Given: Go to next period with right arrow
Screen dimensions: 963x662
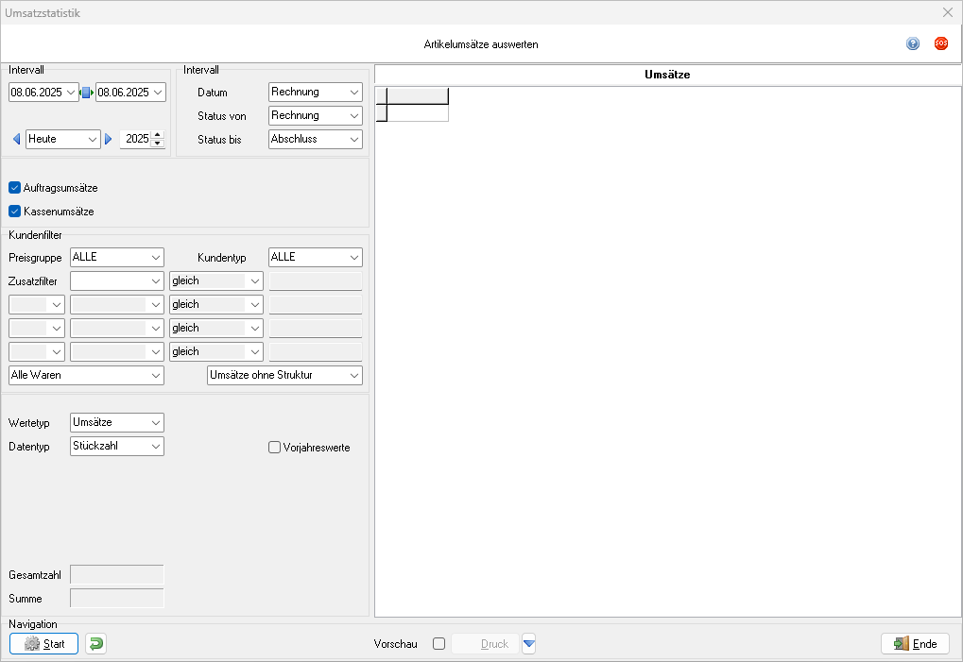Looking at the screenshot, I should tap(109, 140).
